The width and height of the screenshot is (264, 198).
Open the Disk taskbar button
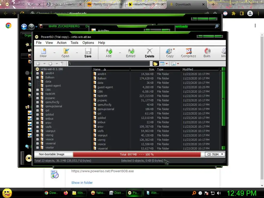pyautogui.click(x=117, y=193)
